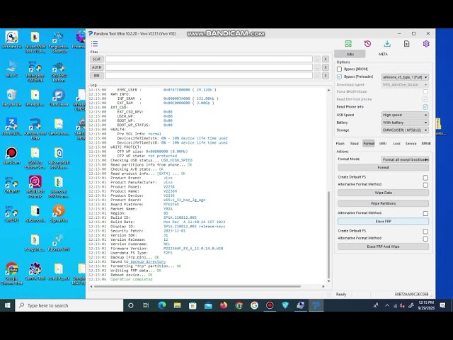Tick Alternative Format Method just above Erase FRP
The width and height of the screenshot is (453, 340).
[425, 213]
